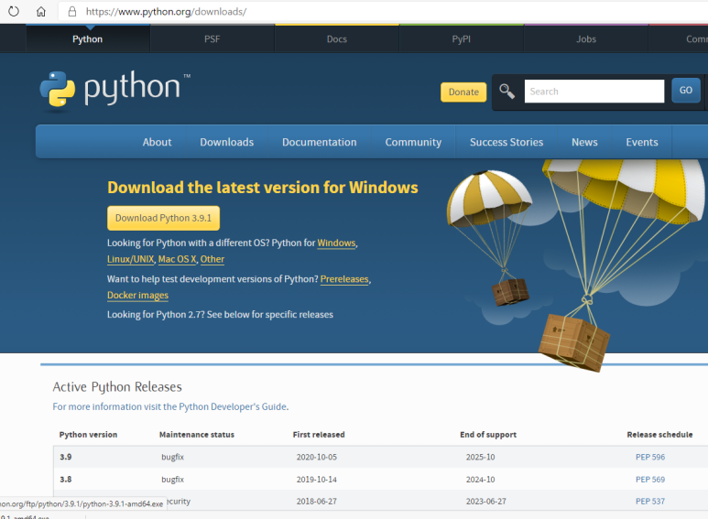708x519 pixels.
Task: Click the 2024-10 end of support cell
Action: 481,480
